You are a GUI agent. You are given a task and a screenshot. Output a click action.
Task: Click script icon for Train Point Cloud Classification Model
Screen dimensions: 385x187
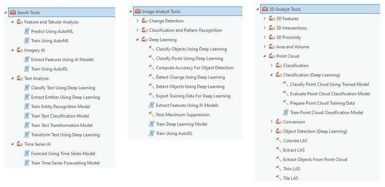pos(285,112)
